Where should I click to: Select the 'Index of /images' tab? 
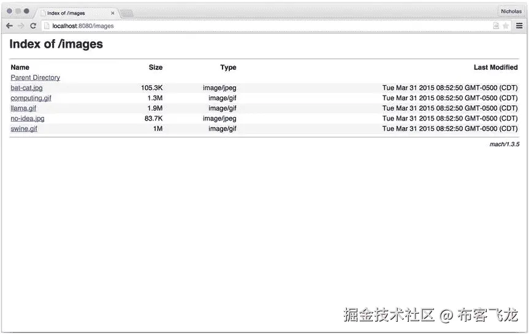click(x=77, y=13)
